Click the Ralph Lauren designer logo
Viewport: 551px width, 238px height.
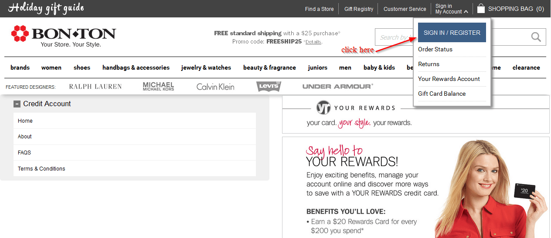95,87
